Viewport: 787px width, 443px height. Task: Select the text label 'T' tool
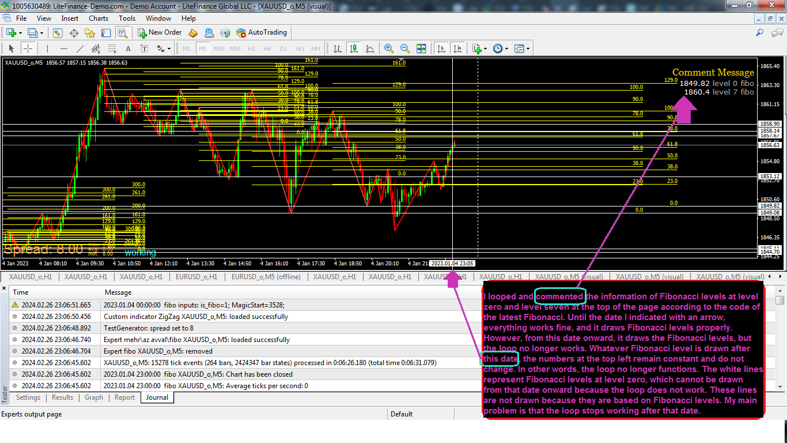[x=144, y=48]
